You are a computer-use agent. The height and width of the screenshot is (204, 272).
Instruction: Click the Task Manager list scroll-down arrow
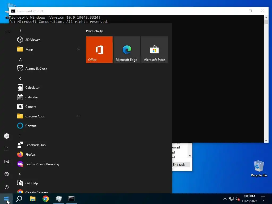coord(190,156)
